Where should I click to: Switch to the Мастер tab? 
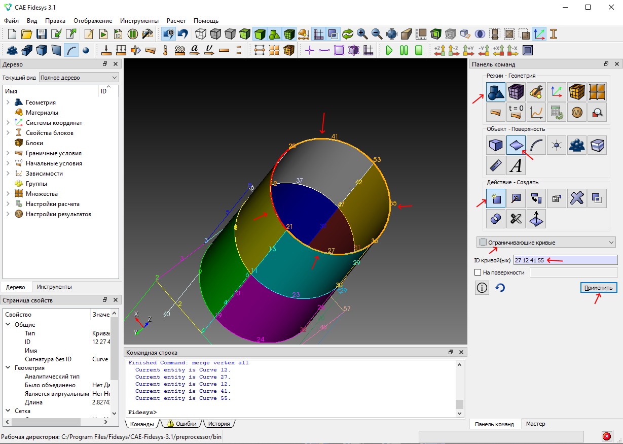[x=536, y=424]
